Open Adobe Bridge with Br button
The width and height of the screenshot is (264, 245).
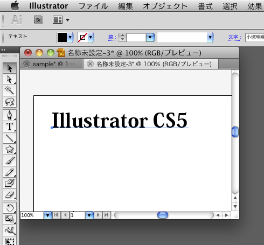point(38,20)
